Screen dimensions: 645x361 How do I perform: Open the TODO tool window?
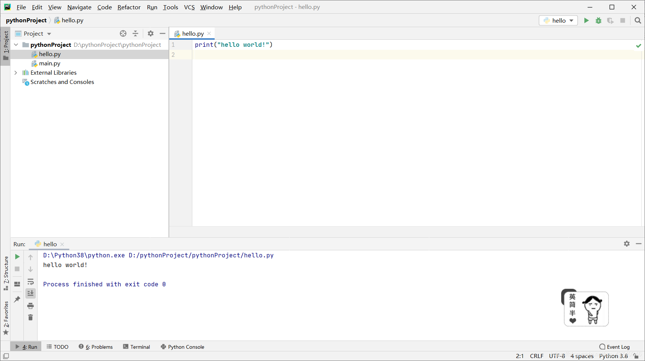58,347
